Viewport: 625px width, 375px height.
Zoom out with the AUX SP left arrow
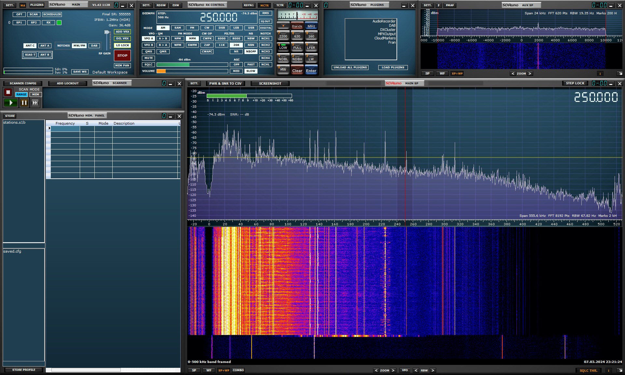(513, 74)
